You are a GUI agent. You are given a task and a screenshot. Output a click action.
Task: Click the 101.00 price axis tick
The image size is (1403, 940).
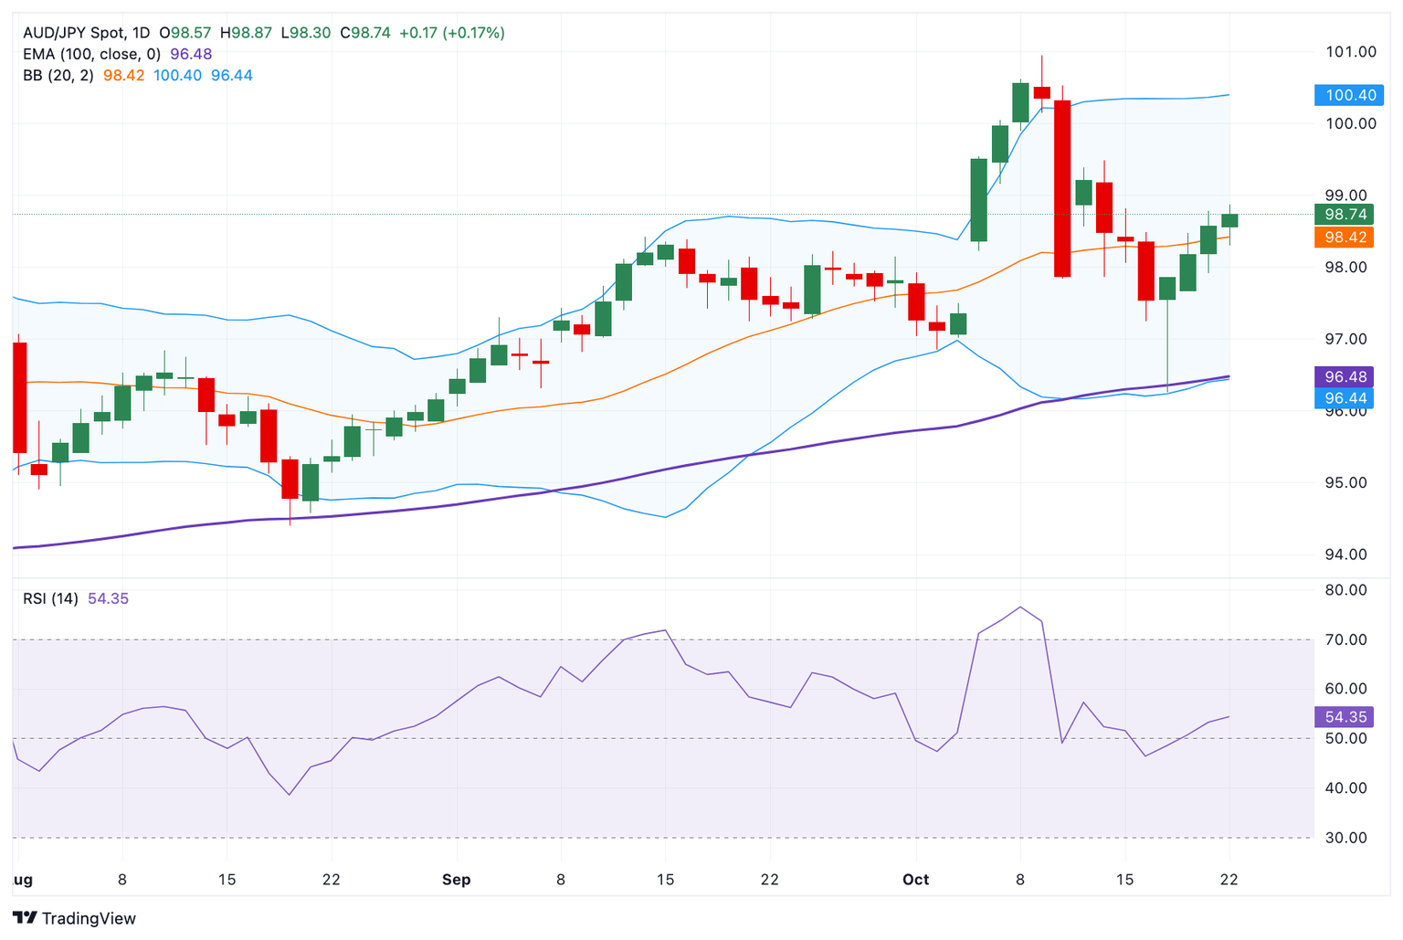pyautogui.click(x=1350, y=52)
